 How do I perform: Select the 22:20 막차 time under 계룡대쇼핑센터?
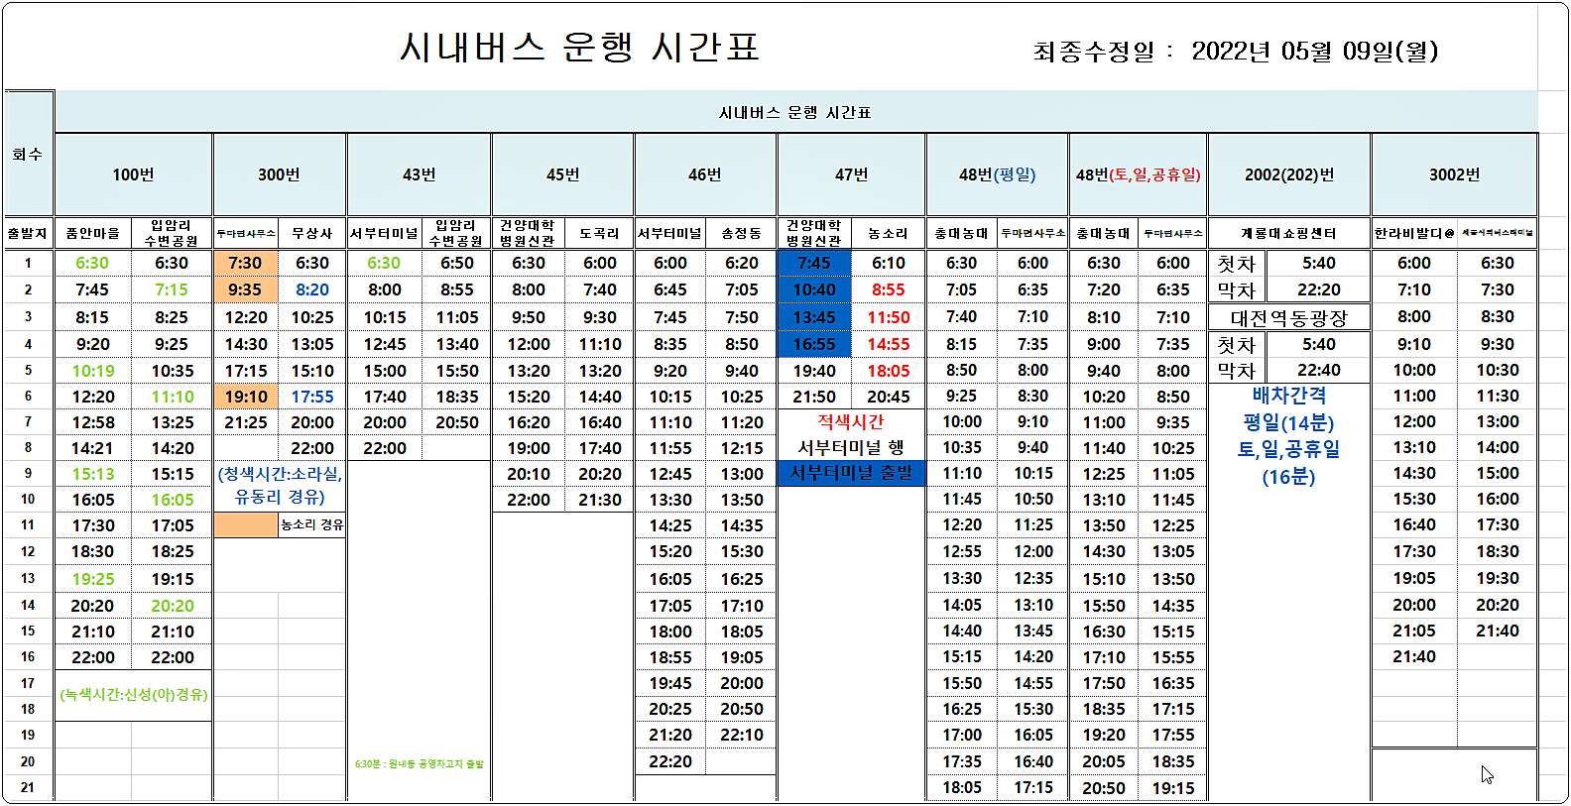[1319, 289]
